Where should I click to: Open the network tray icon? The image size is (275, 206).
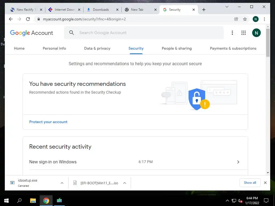(234, 201)
